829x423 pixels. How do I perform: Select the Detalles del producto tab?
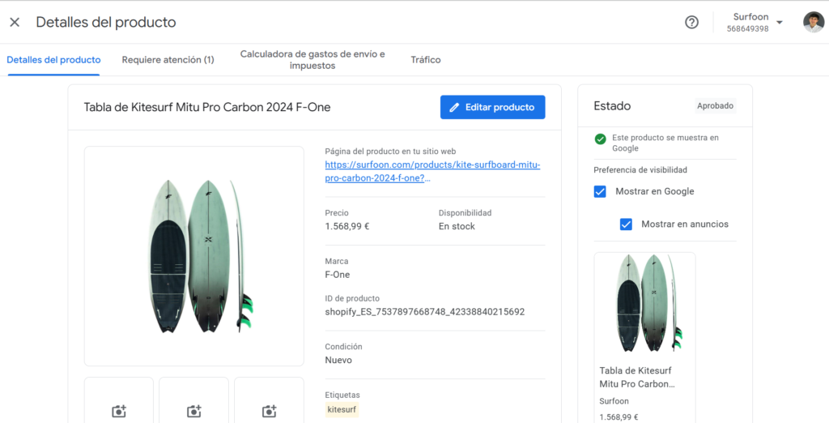[53, 60]
